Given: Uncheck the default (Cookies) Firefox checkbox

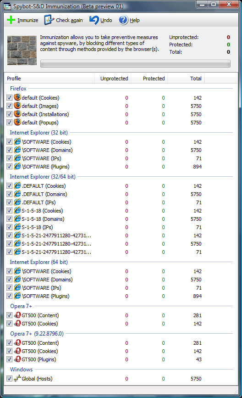Looking at the screenshot, I should click(9, 97).
